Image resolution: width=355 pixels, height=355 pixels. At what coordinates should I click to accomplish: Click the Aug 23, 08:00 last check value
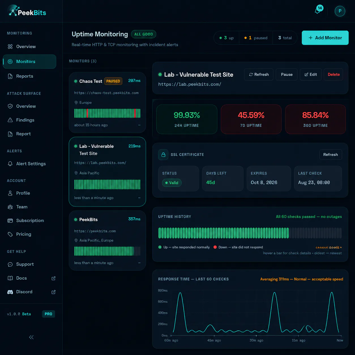pyautogui.click(x=314, y=183)
